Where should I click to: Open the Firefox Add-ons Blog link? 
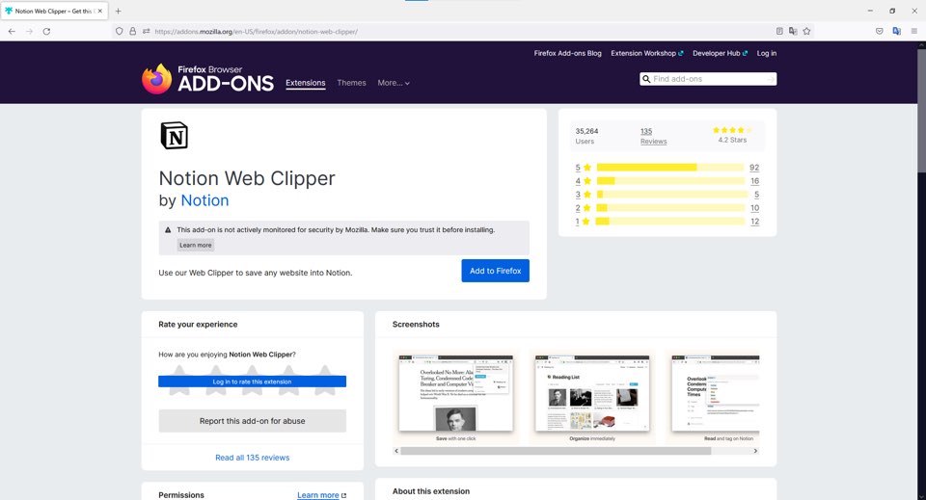pyautogui.click(x=567, y=53)
